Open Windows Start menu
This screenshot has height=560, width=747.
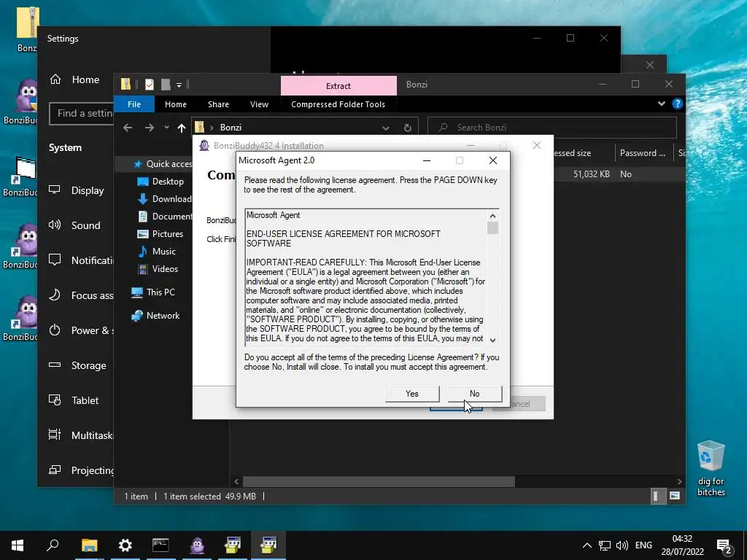(x=18, y=545)
